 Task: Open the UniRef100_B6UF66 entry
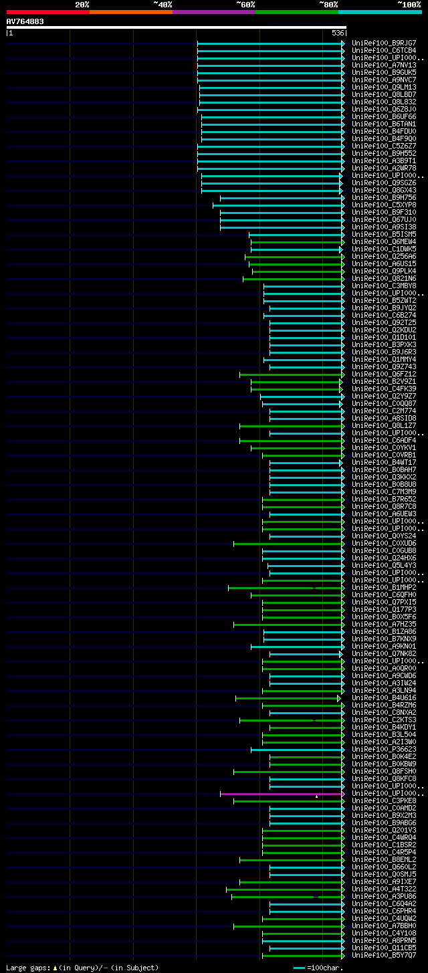point(384,116)
